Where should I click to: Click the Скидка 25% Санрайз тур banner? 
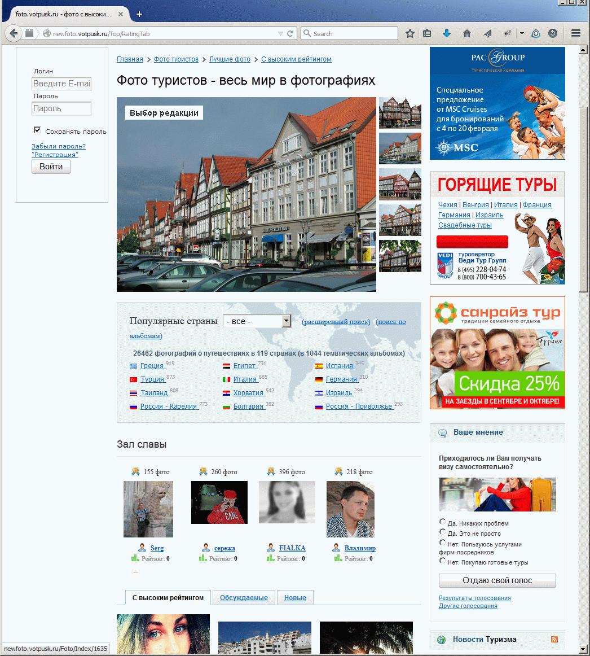(x=497, y=353)
